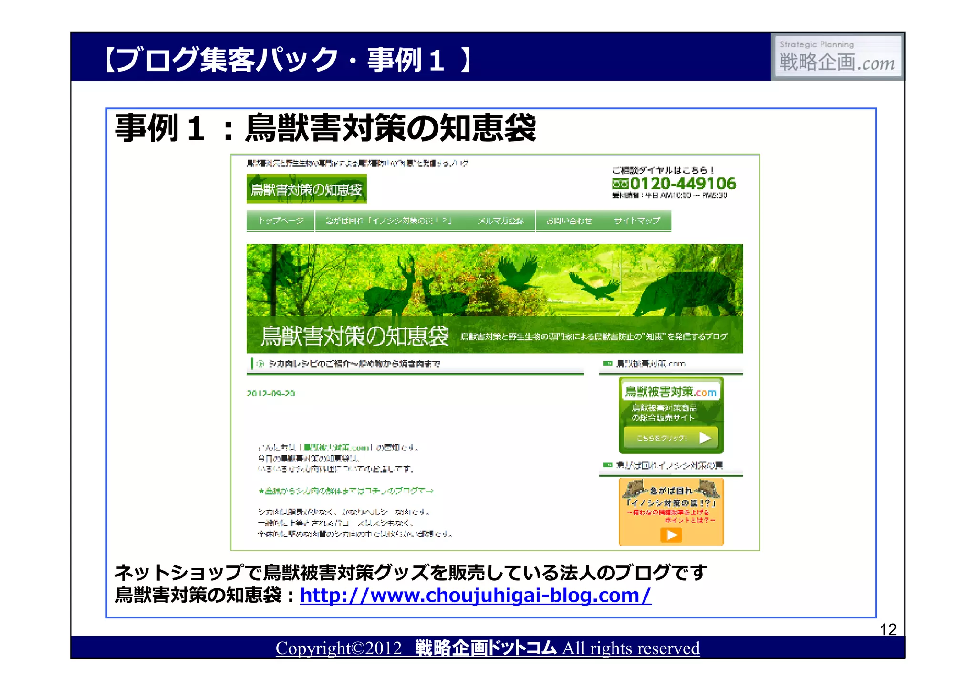Viewport: 977px width, 691px height.
Task: Open the メルマガ登録 navigation tab
Action: [500, 220]
